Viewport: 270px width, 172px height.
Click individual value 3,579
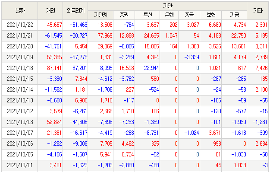click(x=56, y=111)
